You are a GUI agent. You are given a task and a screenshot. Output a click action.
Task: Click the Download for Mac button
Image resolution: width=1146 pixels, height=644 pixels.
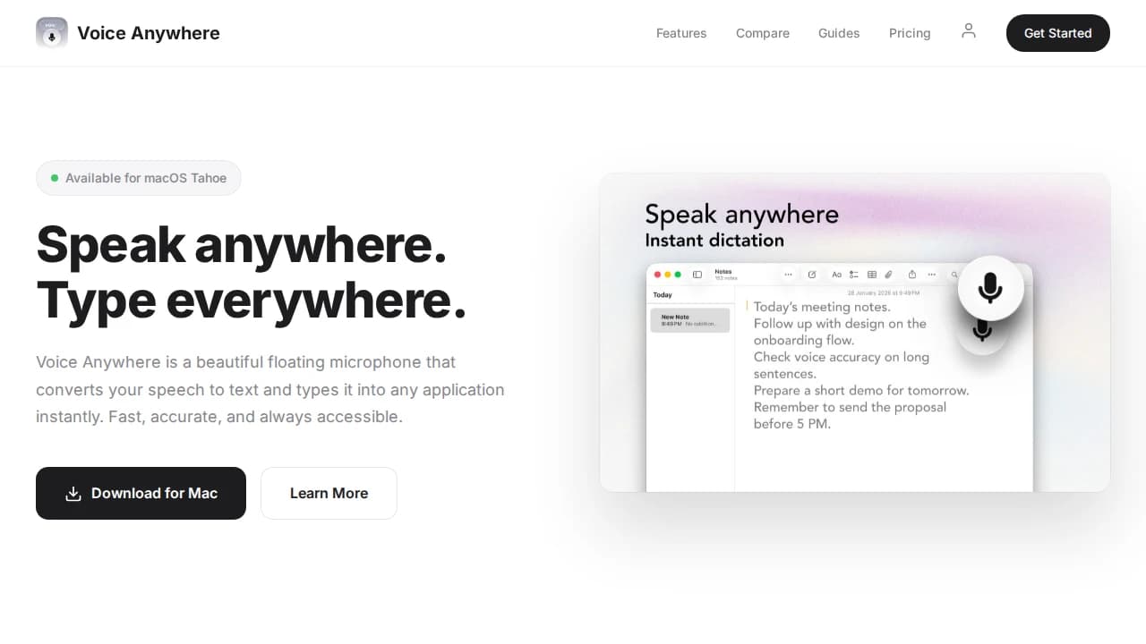point(141,493)
